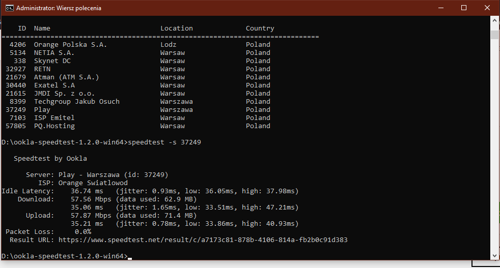Click the 'Speedtest by Ookla' heading
Screen dimensions: 500x268
pos(50,158)
